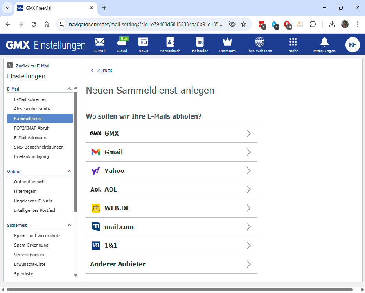
Task: Open the RF profile avatar
Action: (x=352, y=44)
